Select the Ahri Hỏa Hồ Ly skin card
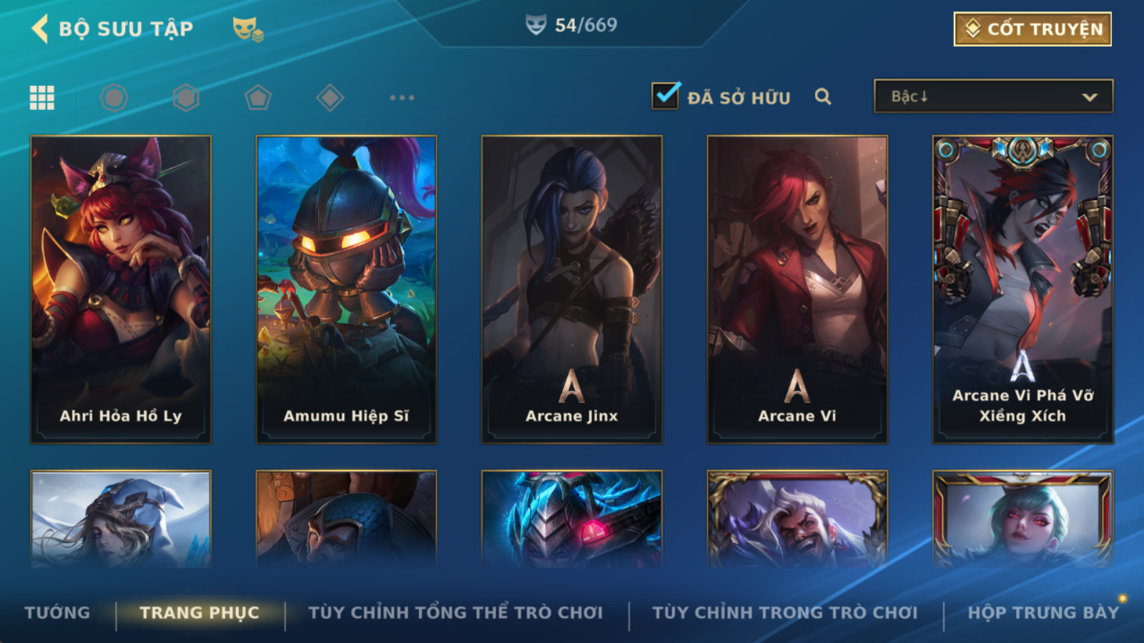This screenshot has height=643, width=1144. tap(121, 289)
